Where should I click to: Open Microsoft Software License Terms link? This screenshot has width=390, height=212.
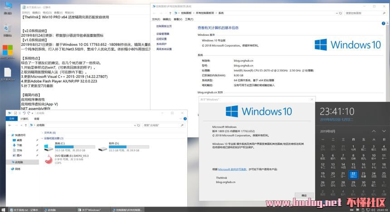(x=232, y=169)
